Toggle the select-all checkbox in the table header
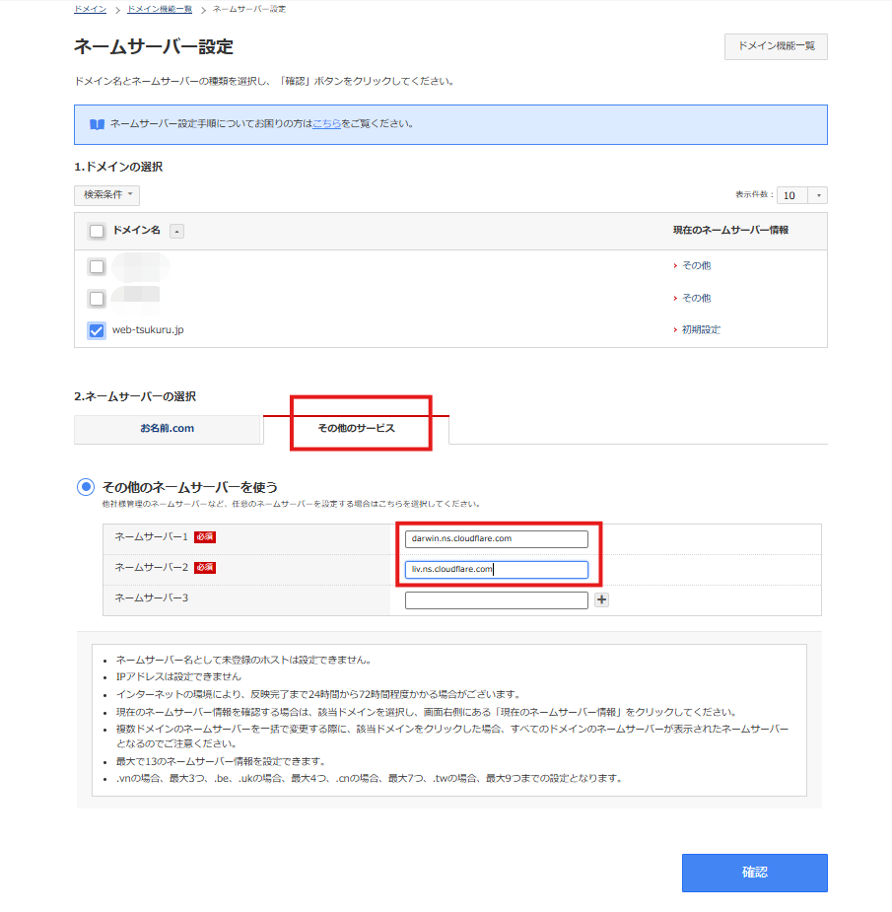 click(x=95, y=231)
